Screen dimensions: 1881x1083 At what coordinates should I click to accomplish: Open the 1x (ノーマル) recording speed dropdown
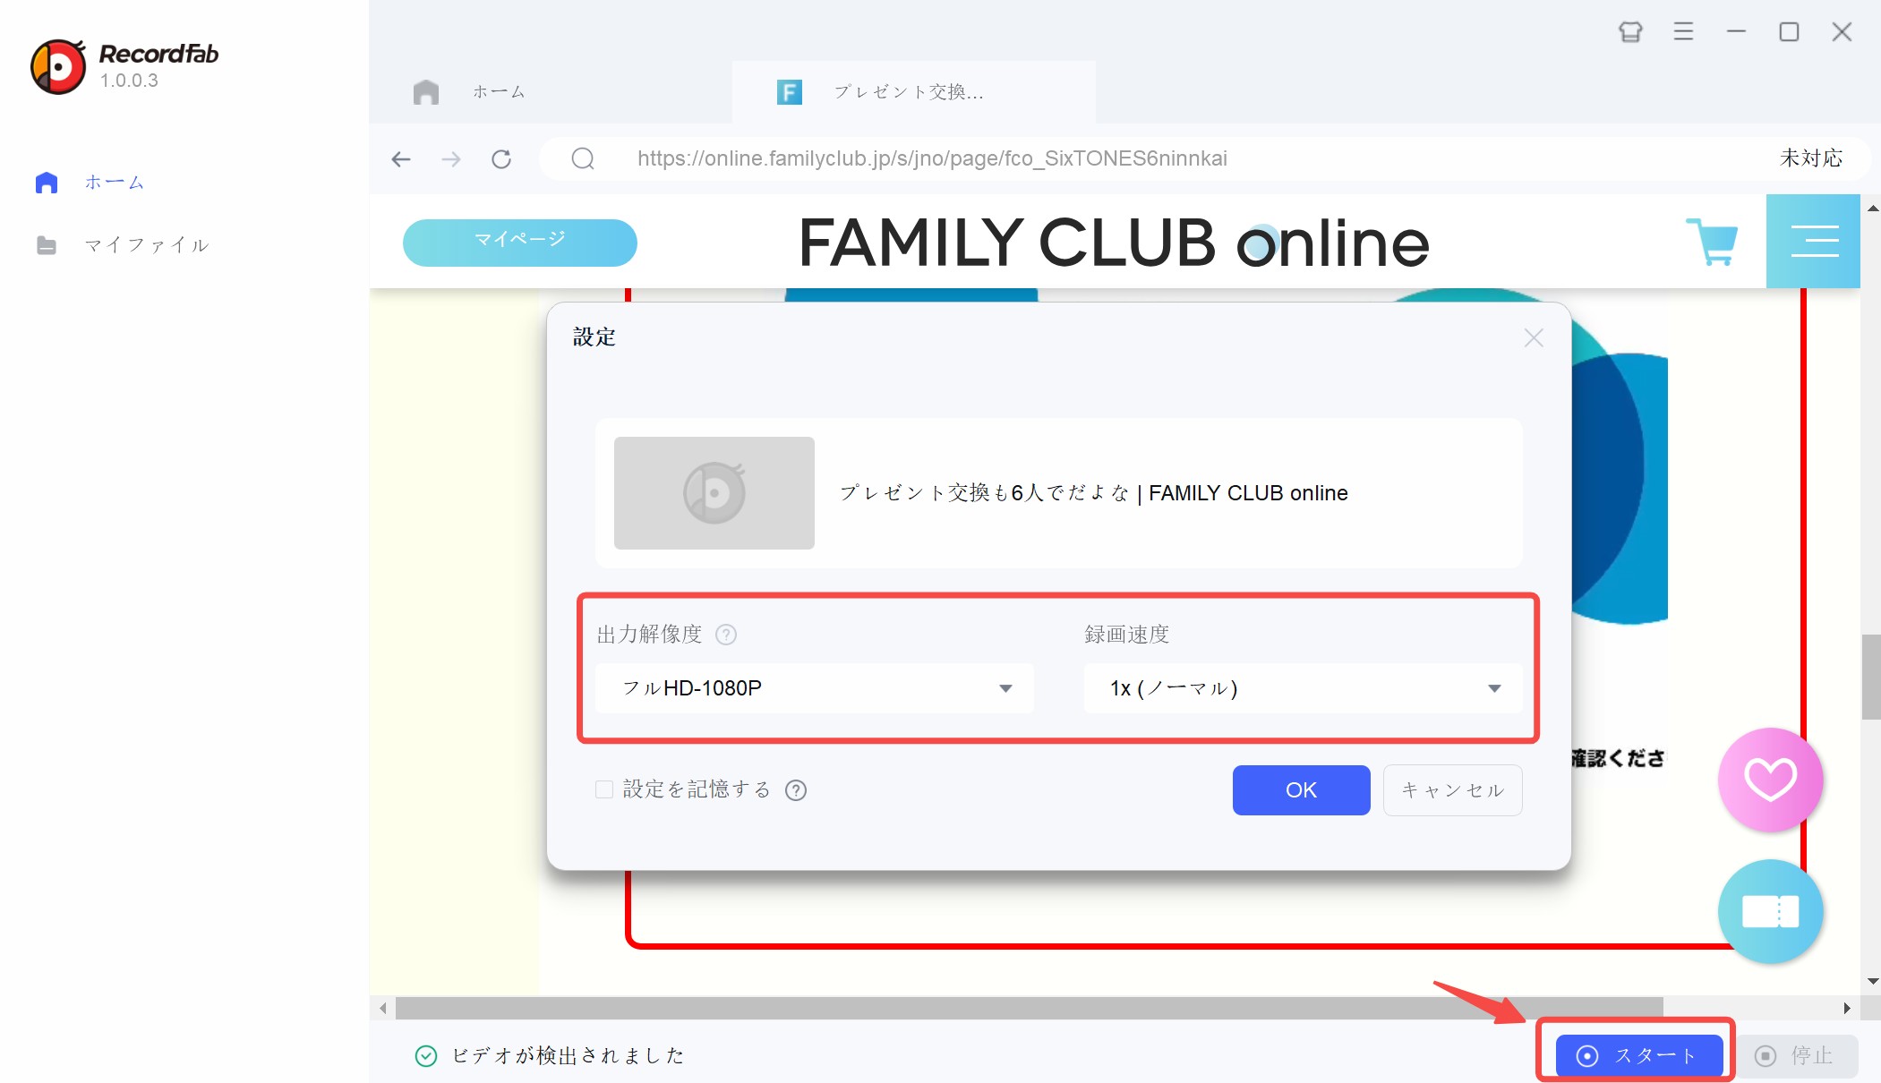pyautogui.click(x=1303, y=688)
